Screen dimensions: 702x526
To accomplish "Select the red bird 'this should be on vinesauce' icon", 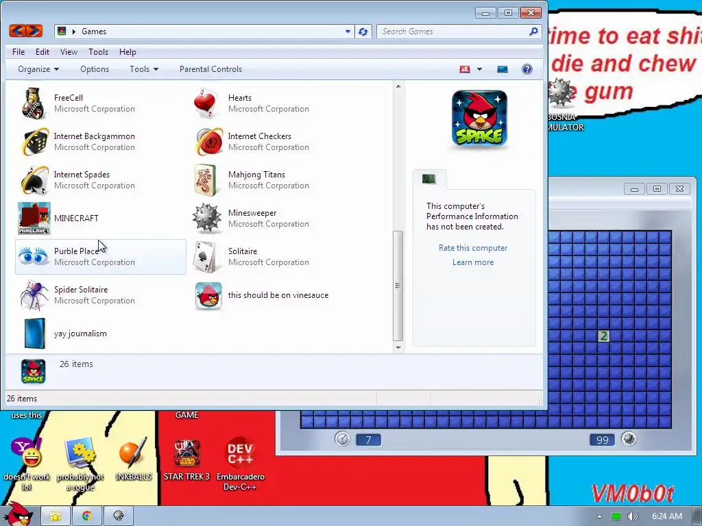I will [208, 296].
